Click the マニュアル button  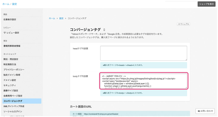(x=184, y=24)
